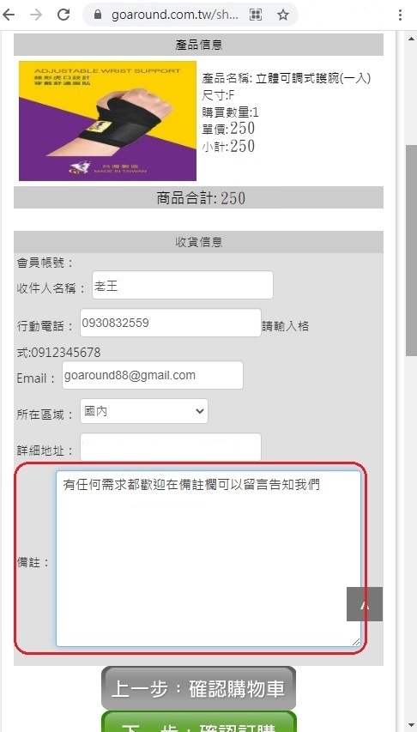Reload the page with refresh icon
Viewport: 417px width, 732px height.
click(63, 15)
